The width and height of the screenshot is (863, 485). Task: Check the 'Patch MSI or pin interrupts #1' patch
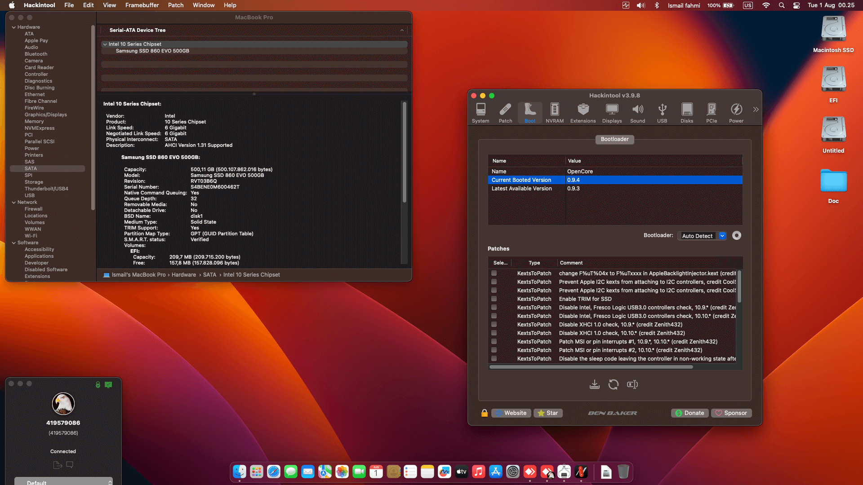point(494,341)
